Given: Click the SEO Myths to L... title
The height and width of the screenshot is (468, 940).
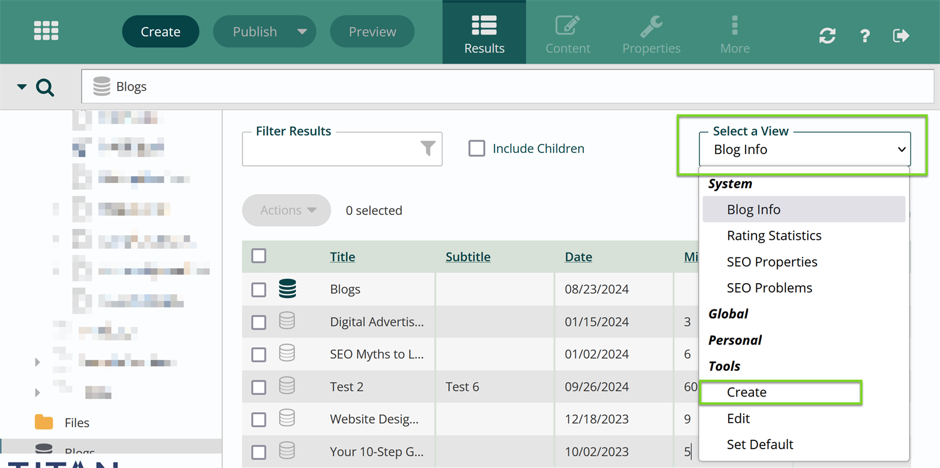Looking at the screenshot, I should coord(377,354).
